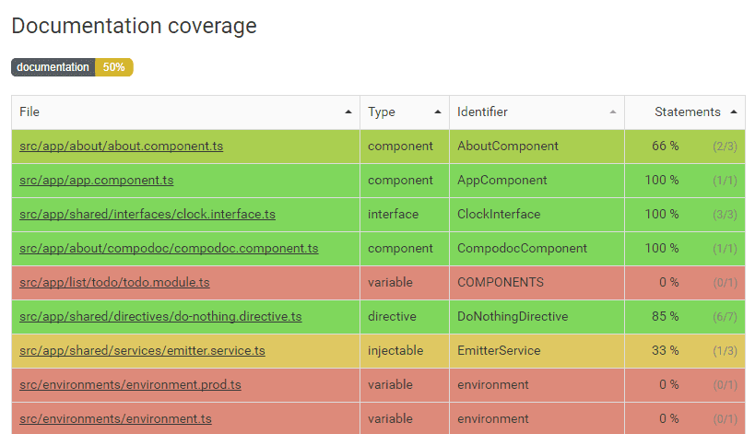Screen dimensions: 755x434
Task: Sort table by File column header
Action: click(29, 112)
